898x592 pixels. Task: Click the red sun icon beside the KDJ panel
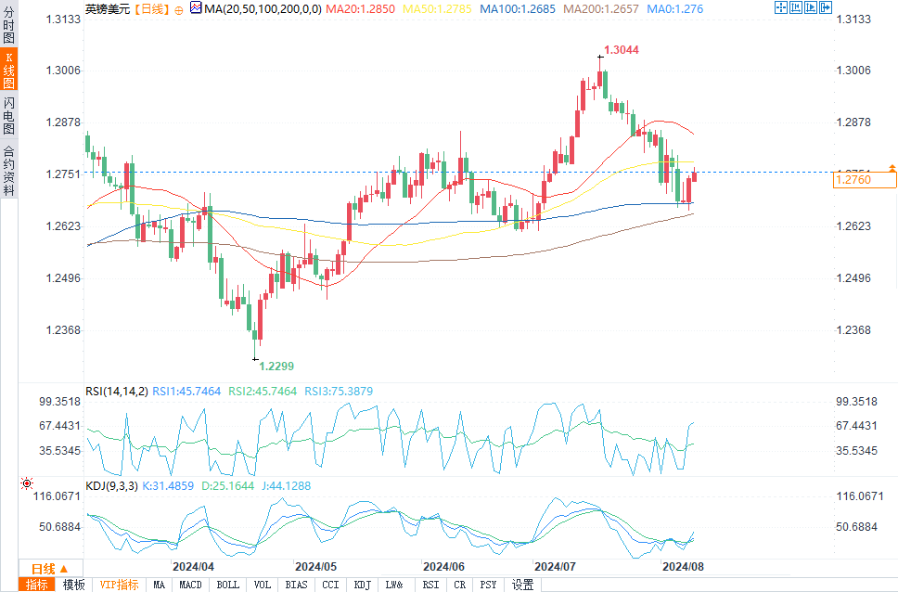tap(26, 483)
